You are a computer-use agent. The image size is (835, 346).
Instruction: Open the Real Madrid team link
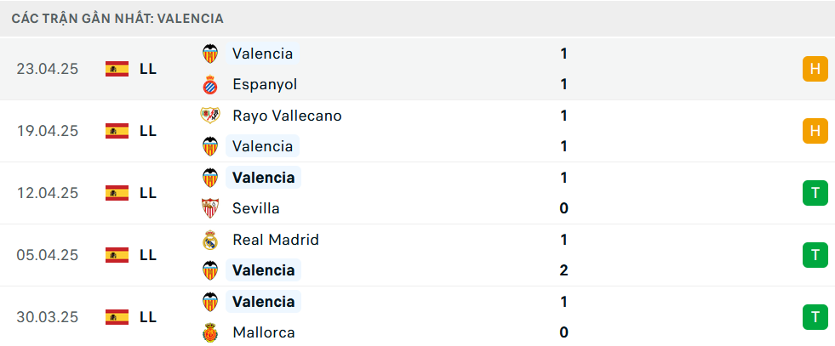click(x=276, y=240)
